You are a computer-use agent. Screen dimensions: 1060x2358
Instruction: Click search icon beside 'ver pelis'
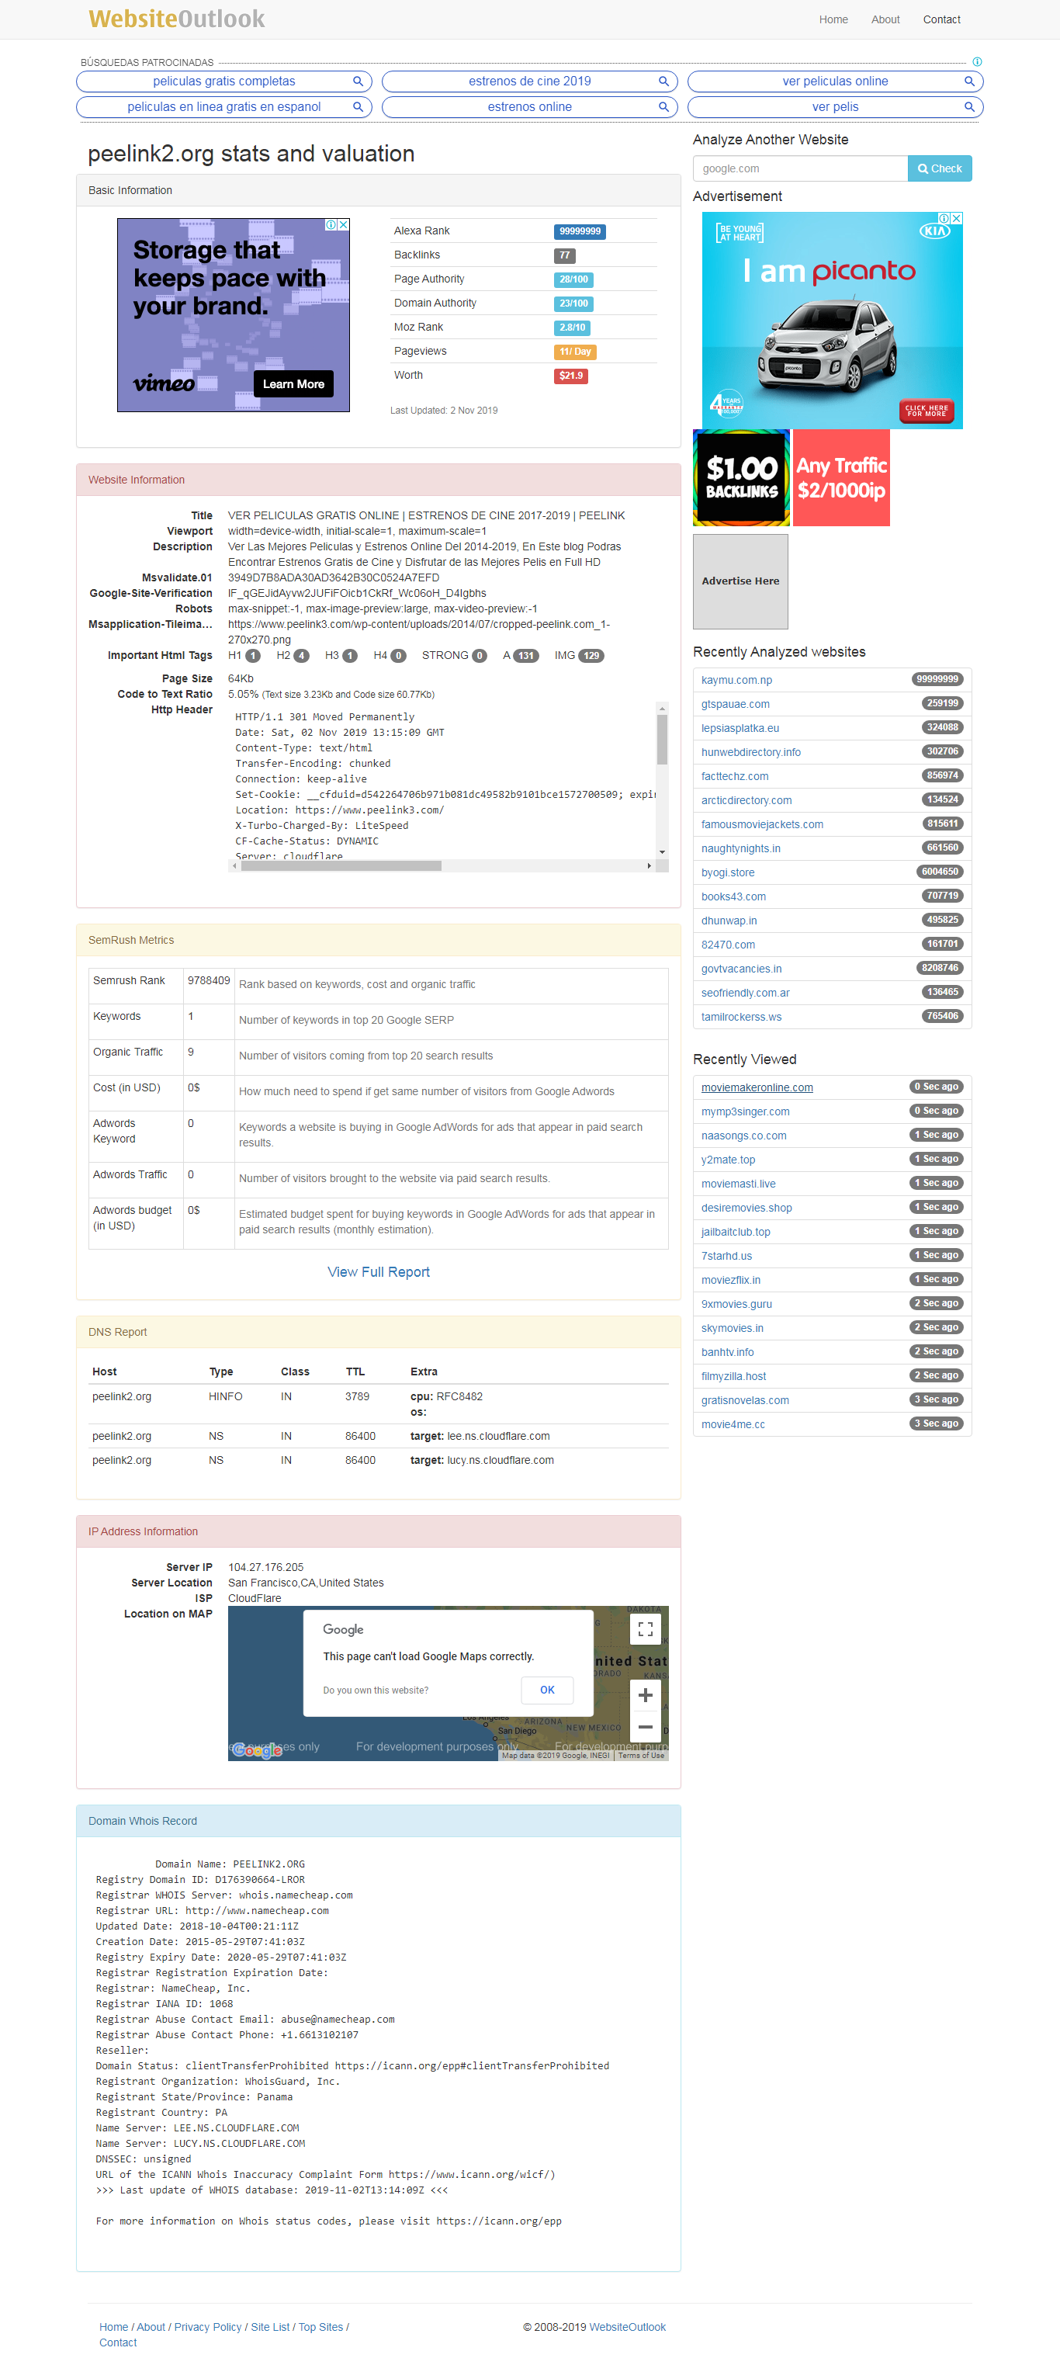[x=969, y=107]
